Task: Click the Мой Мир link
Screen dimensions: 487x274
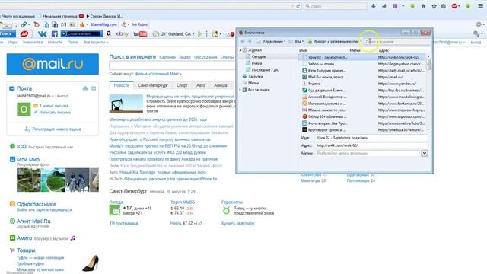Action: click(x=28, y=159)
